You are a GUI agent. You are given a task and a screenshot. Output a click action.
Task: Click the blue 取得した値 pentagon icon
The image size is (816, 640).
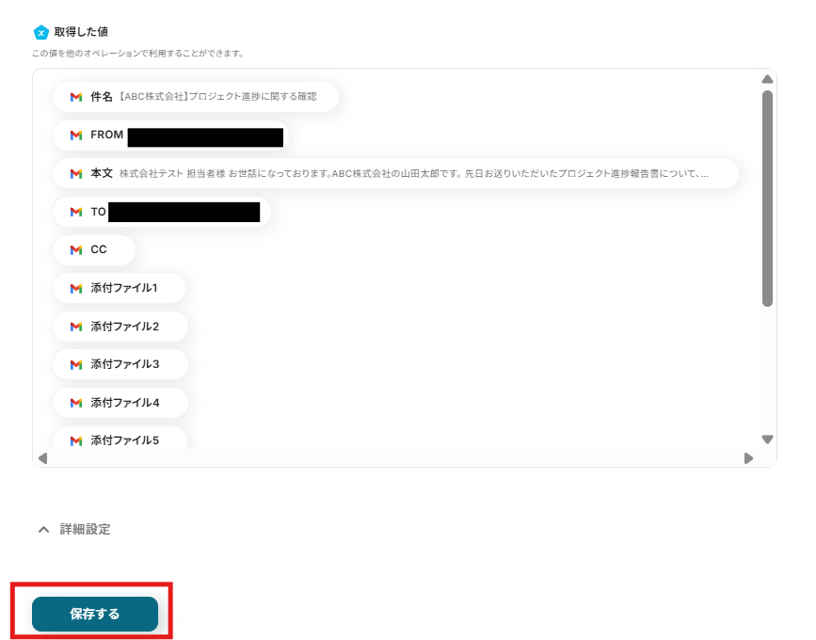pos(41,32)
